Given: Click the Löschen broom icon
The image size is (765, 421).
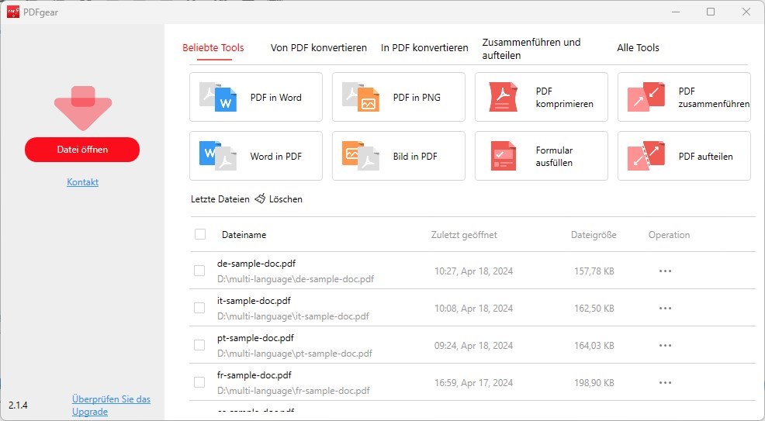Looking at the screenshot, I should (x=260, y=198).
